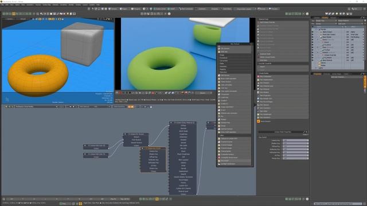
Task: Select the upper Octane RGB Color node
Action: tap(96, 145)
